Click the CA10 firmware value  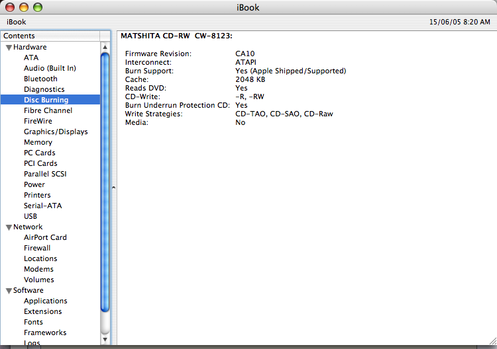click(245, 54)
